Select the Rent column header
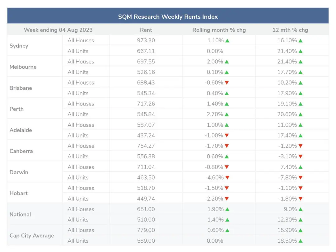 146,30
